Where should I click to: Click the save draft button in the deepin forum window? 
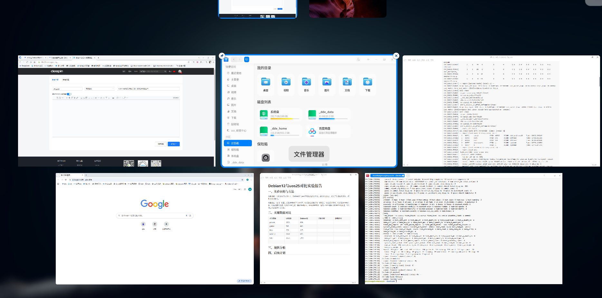pyautogui.click(x=161, y=144)
